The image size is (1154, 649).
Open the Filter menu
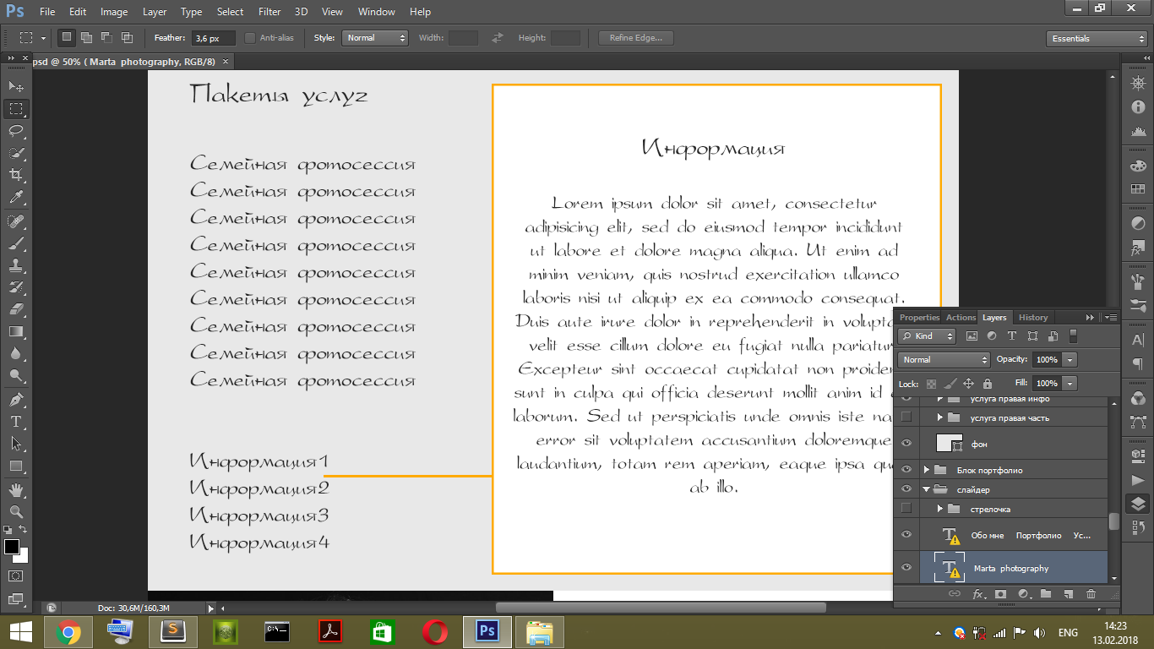click(x=269, y=12)
